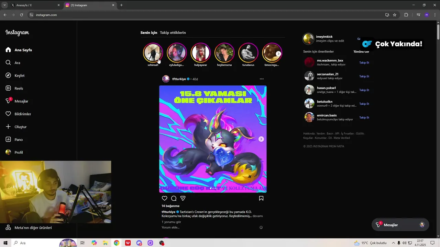Open the Chrome three-dot menu
The width and height of the screenshot is (440, 247).
tap(435, 15)
